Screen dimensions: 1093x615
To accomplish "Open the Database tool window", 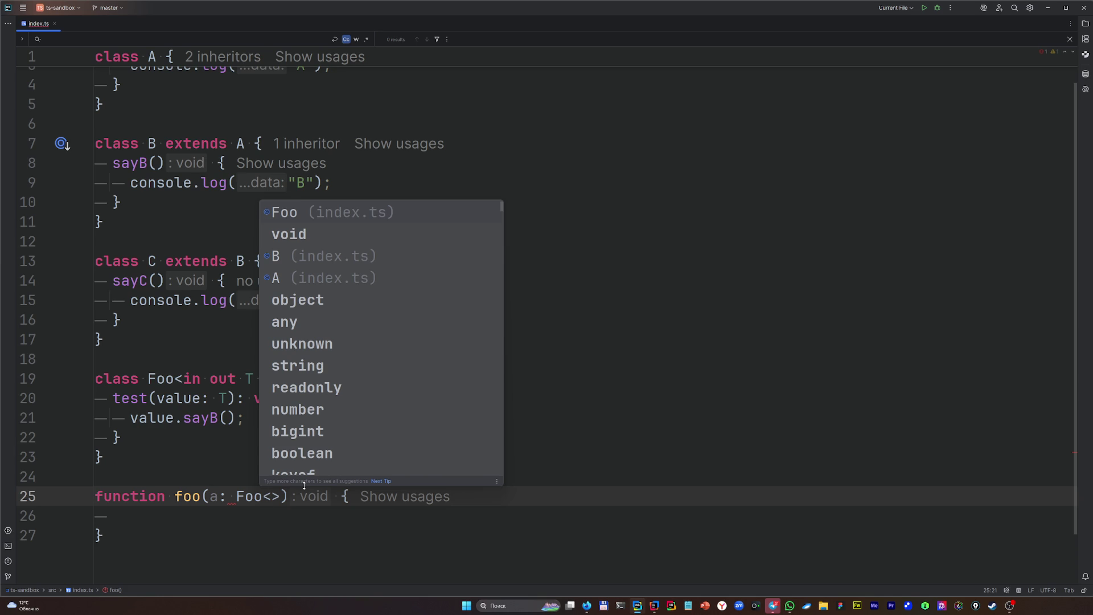I will click(x=1085, y=74).
